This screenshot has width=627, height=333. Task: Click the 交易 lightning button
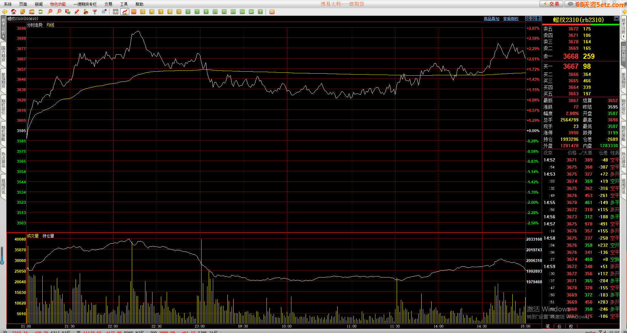[551, 4]
